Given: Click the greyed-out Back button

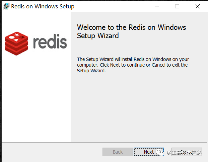Looking at the screenshot, I should tap(118, 152).
